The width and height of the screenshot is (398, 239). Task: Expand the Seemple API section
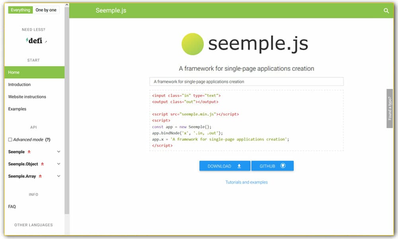59,152
